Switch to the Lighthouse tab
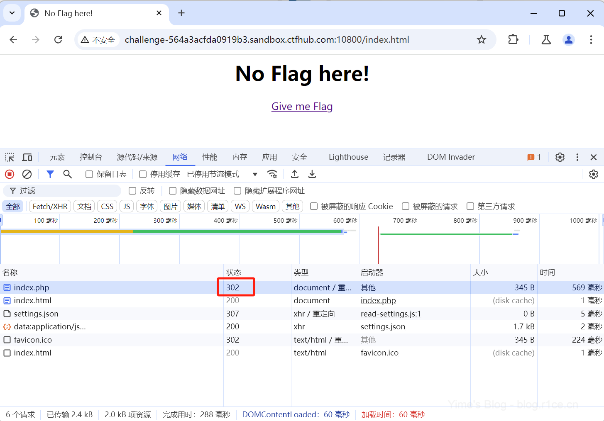 click(x=348, y=157)
